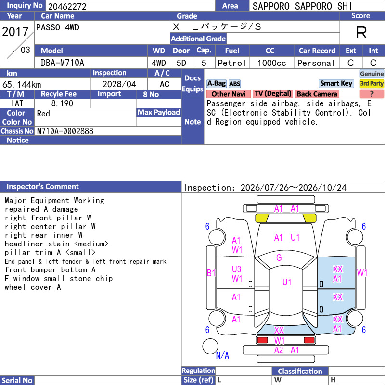Click the yellow 3rd Party badge
The height and width of the screenshot is (385, 385).
[372, 83]
